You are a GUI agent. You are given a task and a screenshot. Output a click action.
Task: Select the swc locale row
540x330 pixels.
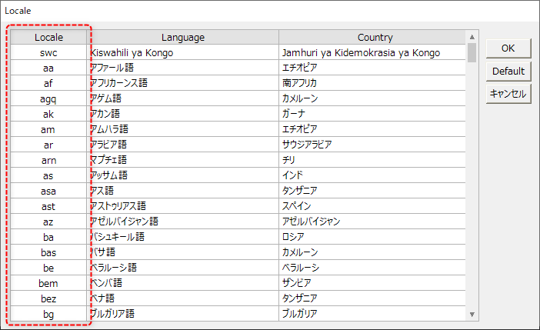click(x=49, y=52)
